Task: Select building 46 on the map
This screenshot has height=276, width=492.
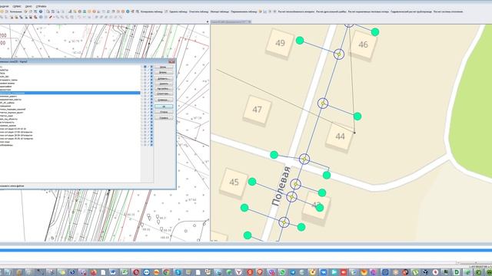Action: coord(363,44)
